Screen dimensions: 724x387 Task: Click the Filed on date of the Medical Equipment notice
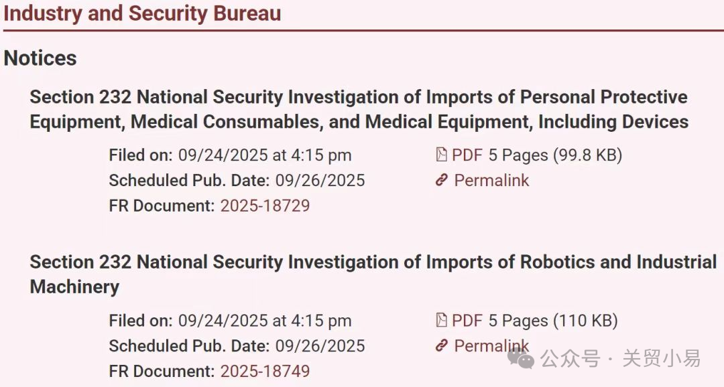[x=264, y=155]
